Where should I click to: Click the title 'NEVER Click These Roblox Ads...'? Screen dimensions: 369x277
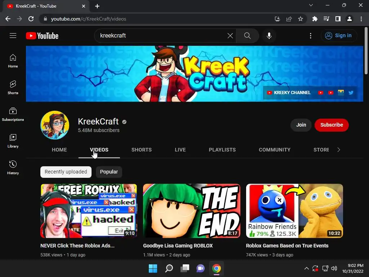(x=77, y=246)
